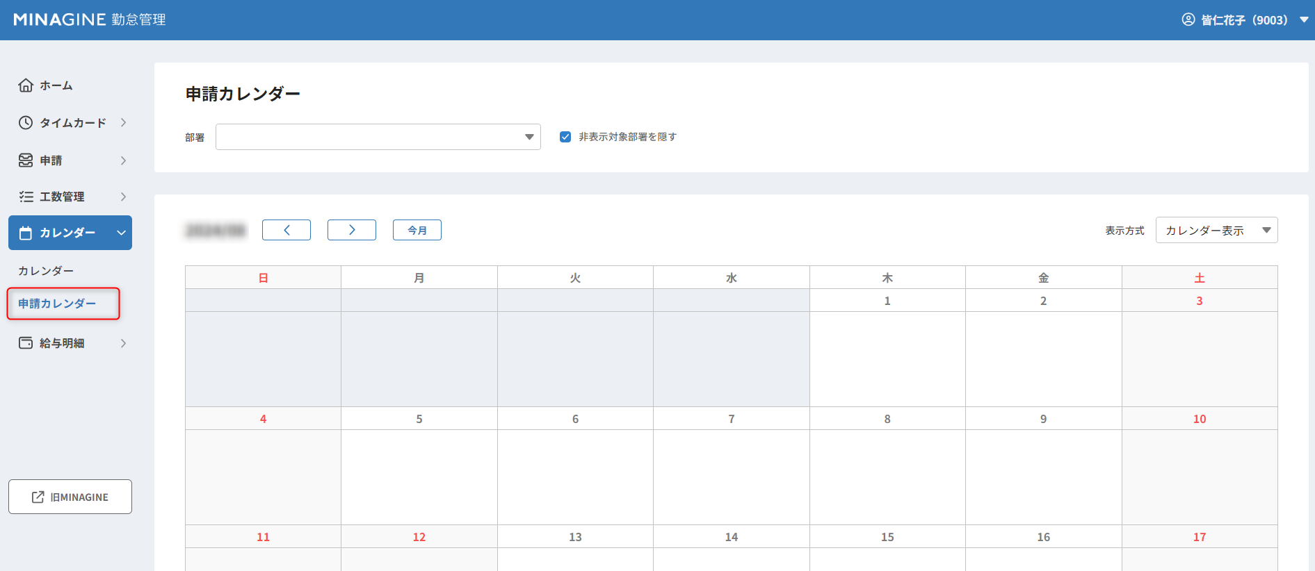This screenshot has height=571, width=1315.
Task: Click the 金 column header
Action: pos(1043,278)
